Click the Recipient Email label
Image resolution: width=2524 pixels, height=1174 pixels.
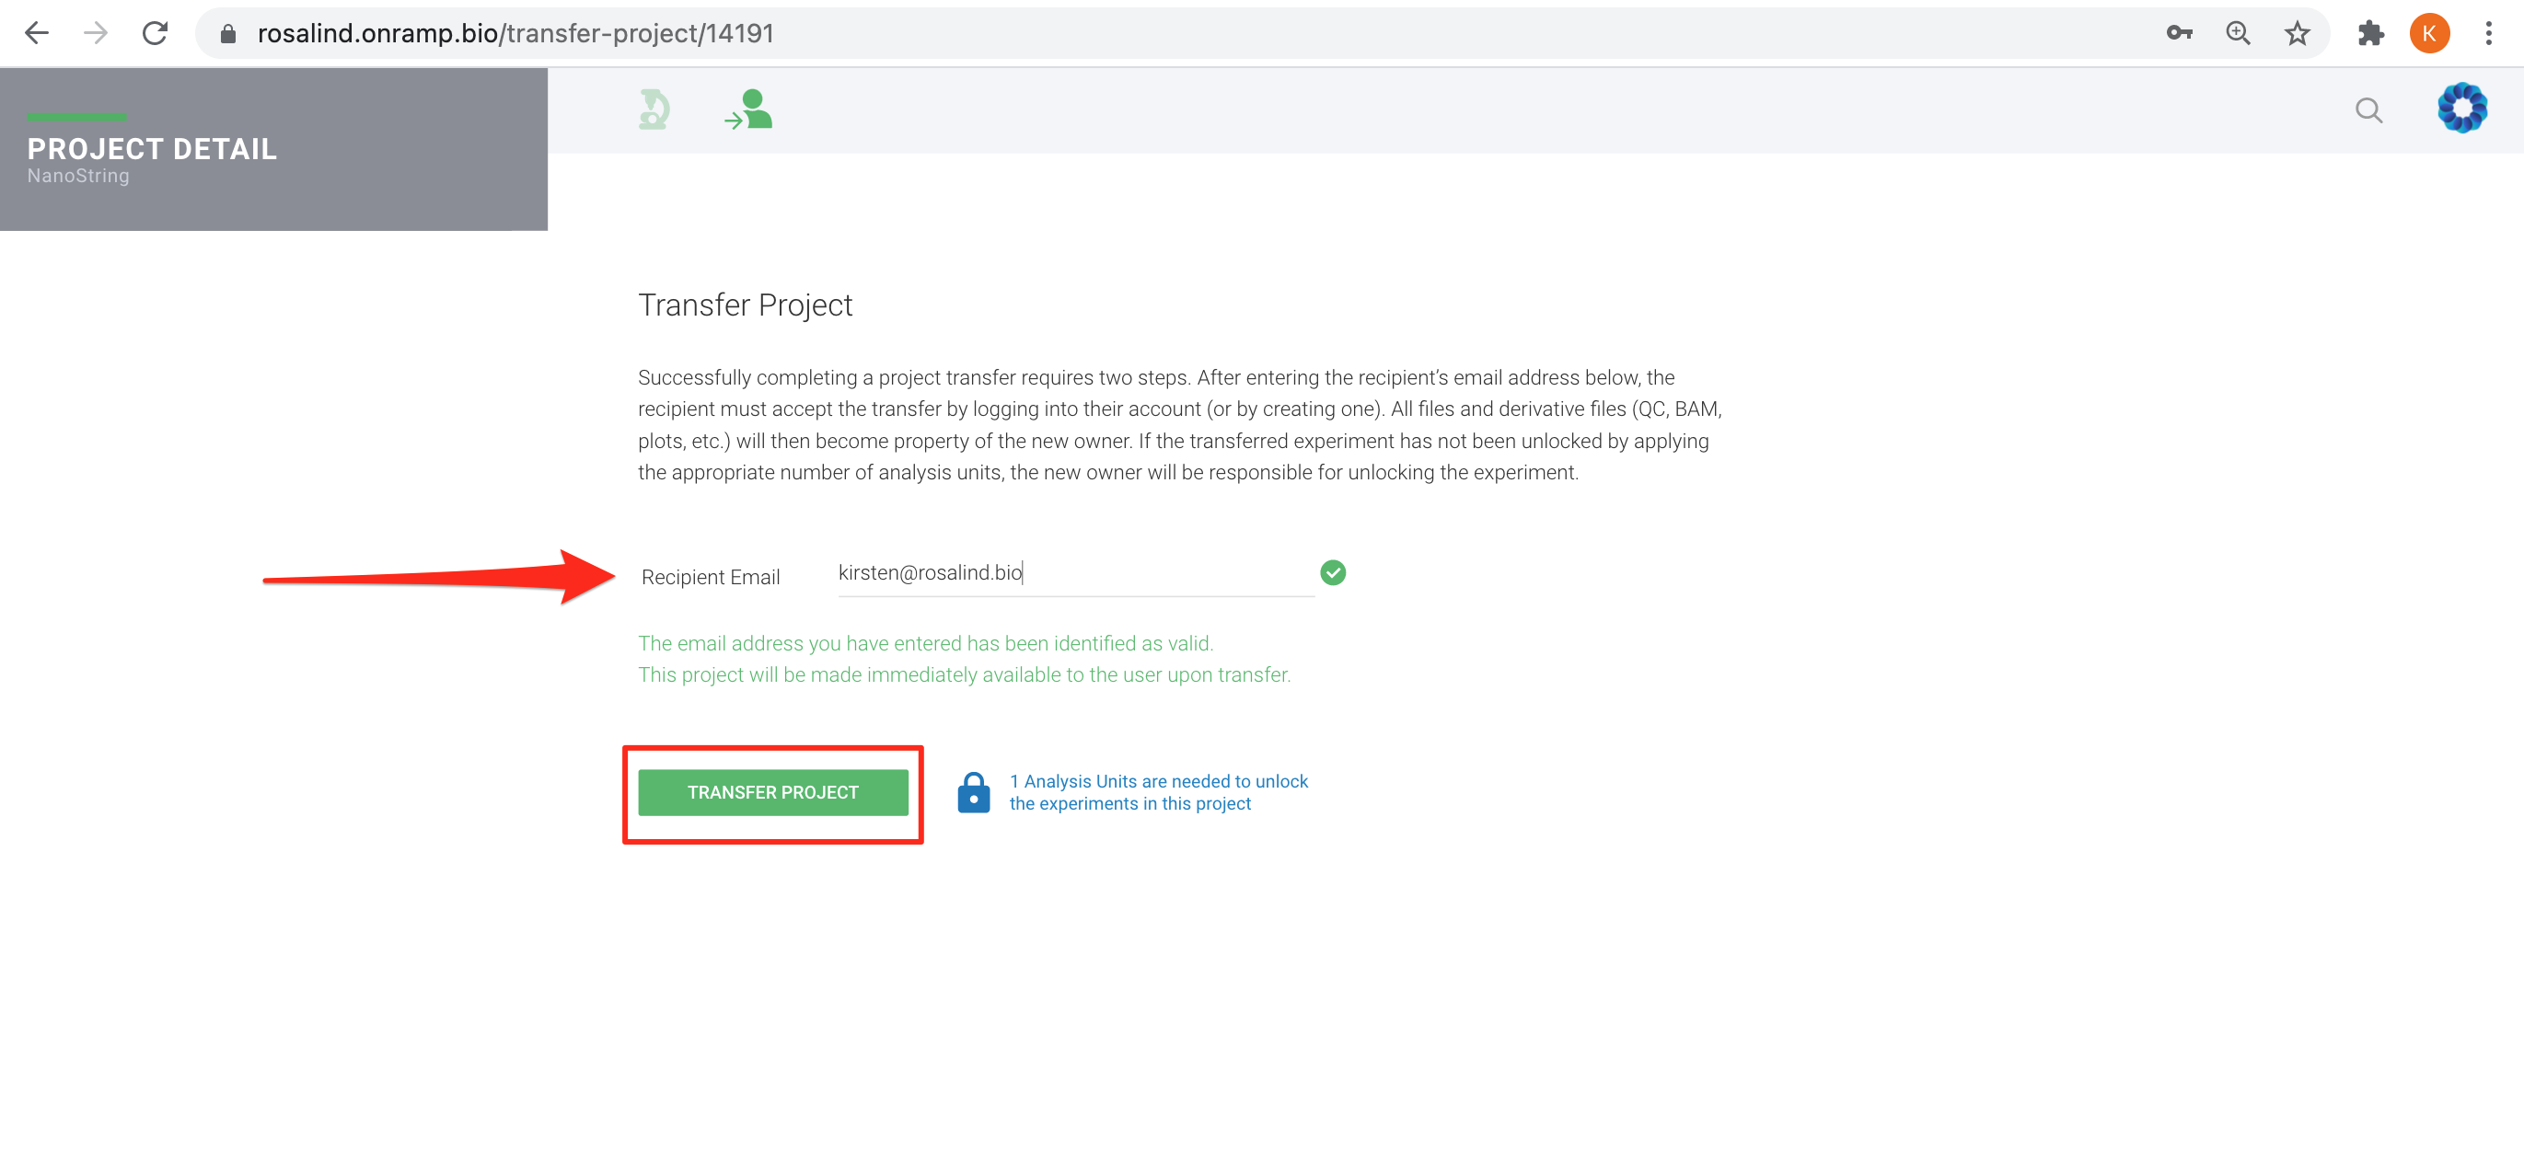pyautogui.click(x=711, y=577)
